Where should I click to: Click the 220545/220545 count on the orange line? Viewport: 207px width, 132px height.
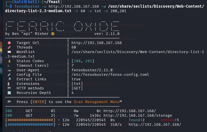[x=91, y=120]
